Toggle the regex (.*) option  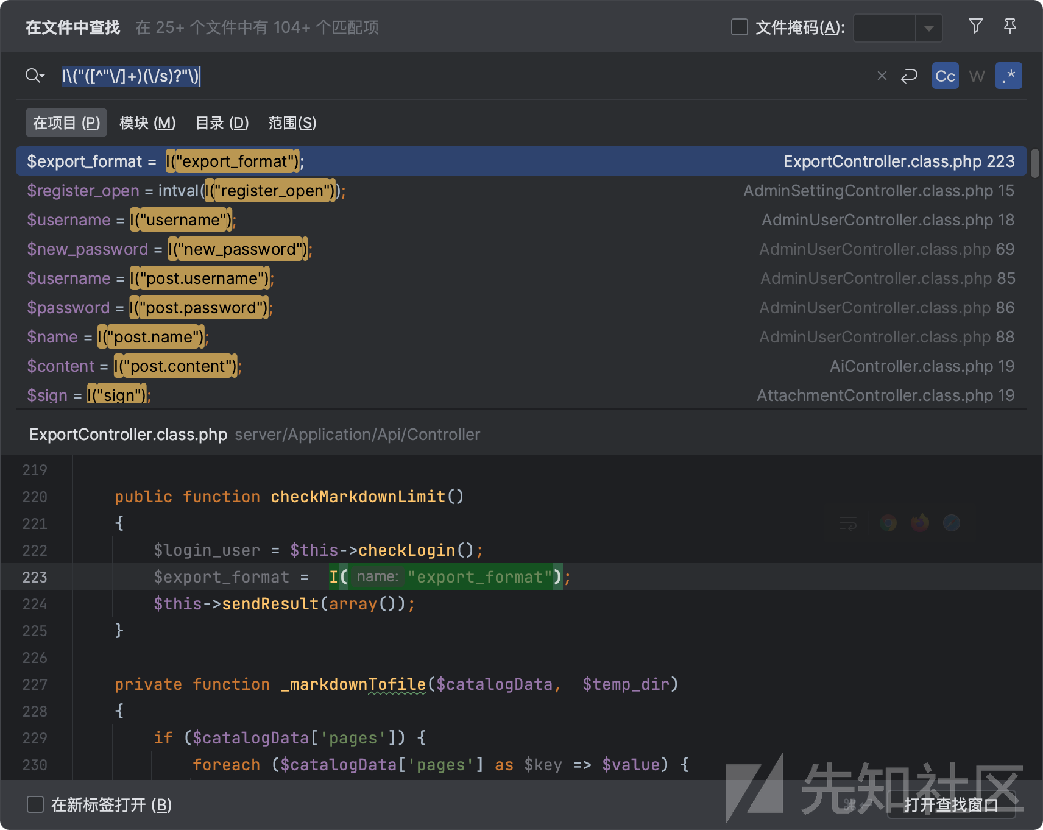pyautogui.click(x=1009, y=76)
